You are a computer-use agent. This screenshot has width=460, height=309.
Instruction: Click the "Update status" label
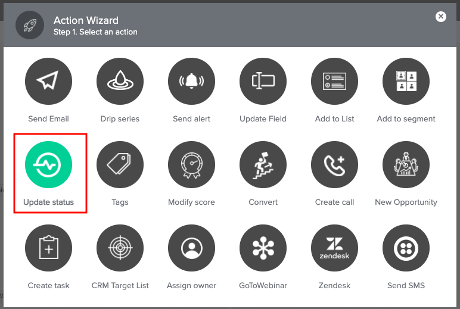pyautogui.click(x=48, y=202)
